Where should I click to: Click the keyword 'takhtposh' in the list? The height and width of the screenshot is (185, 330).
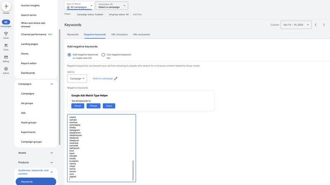pyautogui.click(x=75, y=148)
